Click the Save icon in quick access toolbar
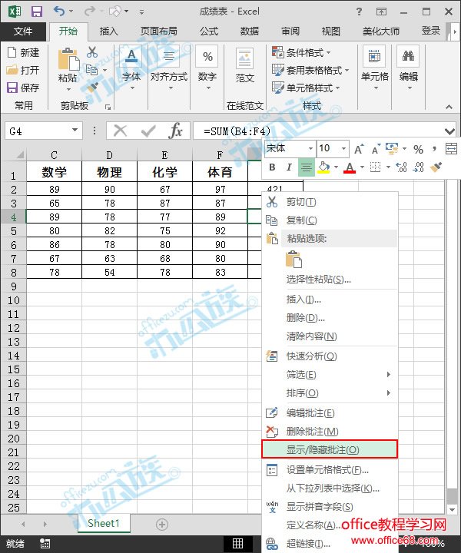Screen dimensions: 461x553 coord(37,12)
